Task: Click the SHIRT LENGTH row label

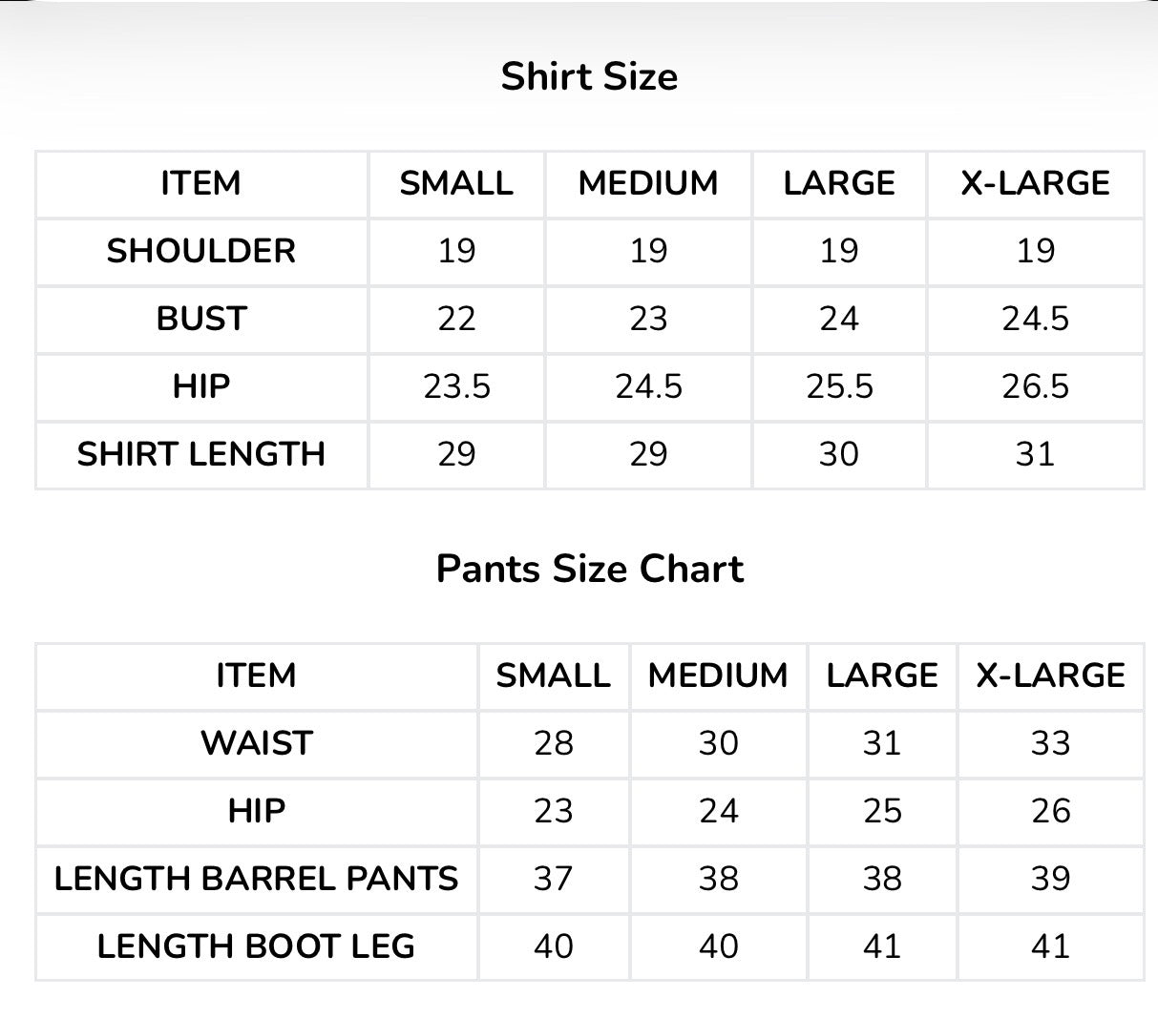Action: click(201, 454)
